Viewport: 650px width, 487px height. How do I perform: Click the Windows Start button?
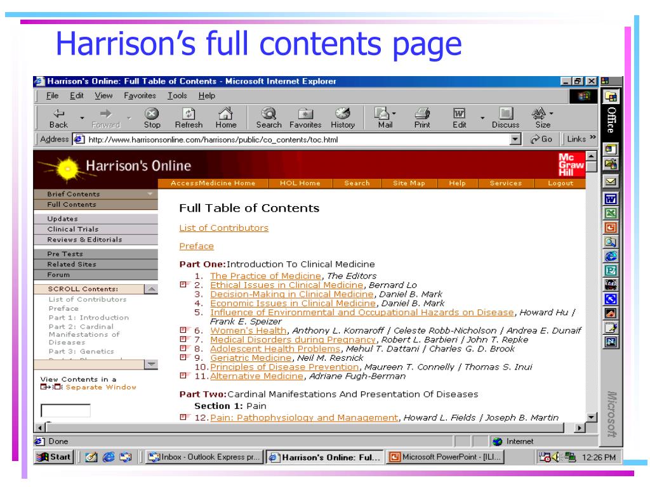click(55, 457)
